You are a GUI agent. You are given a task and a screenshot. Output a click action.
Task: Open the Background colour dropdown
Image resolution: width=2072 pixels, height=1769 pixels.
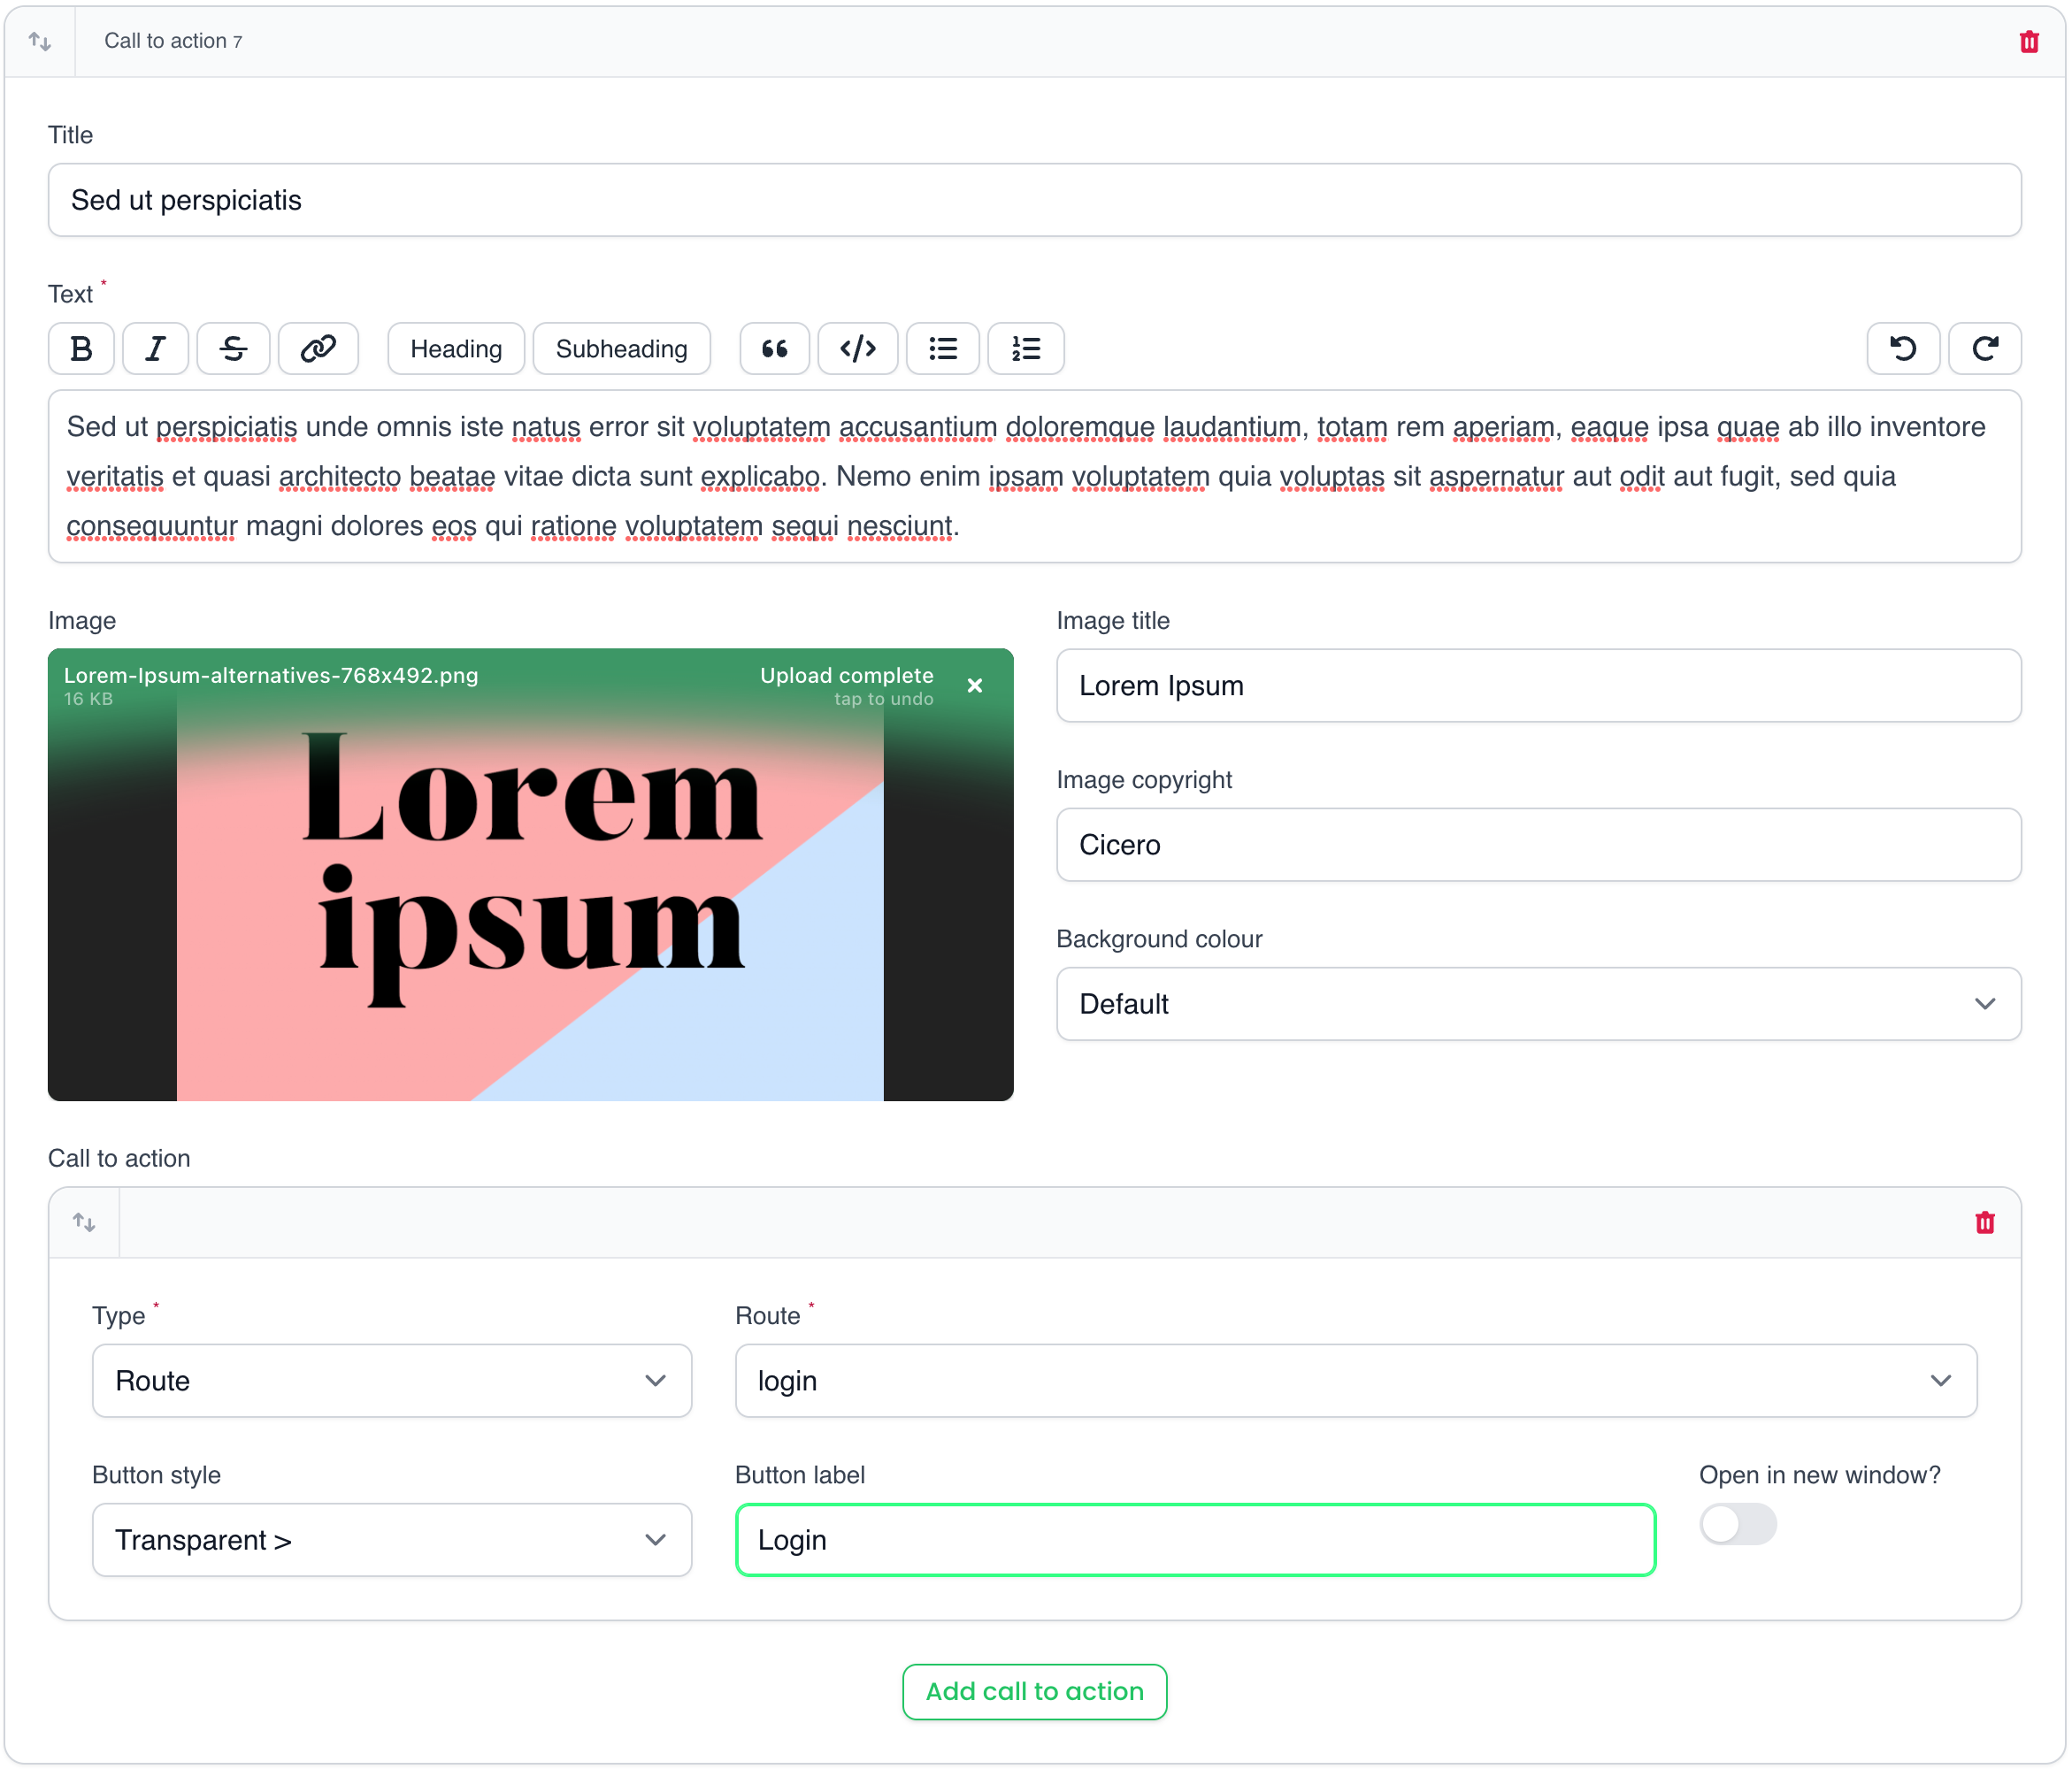pyautogui.click(x=1538, y=1004)
